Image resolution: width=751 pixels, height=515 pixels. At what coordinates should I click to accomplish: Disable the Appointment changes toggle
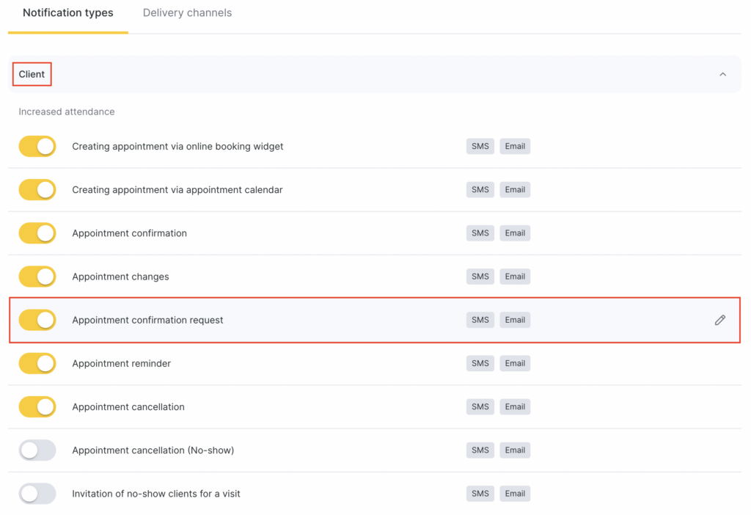pos(37,277)
